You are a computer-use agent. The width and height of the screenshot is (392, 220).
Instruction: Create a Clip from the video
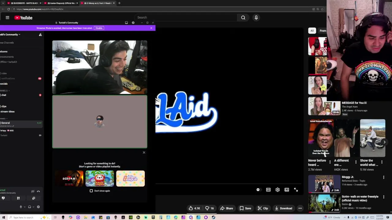pyautogui.click(x=263, y=208)
